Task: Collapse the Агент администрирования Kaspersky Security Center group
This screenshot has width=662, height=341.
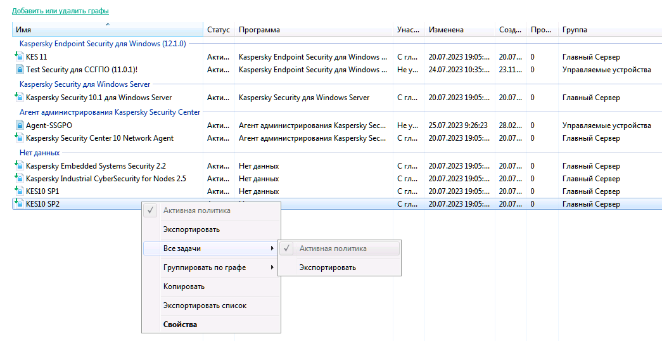Action: (x=110, y=112)
